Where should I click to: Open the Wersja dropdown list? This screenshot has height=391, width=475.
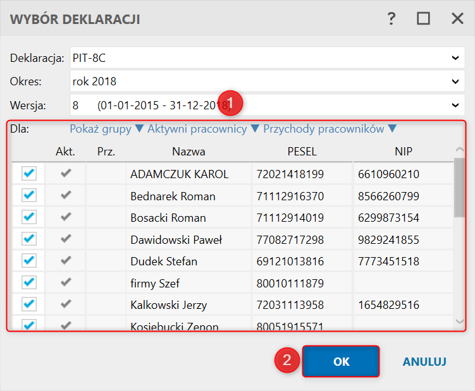(455, 105)
